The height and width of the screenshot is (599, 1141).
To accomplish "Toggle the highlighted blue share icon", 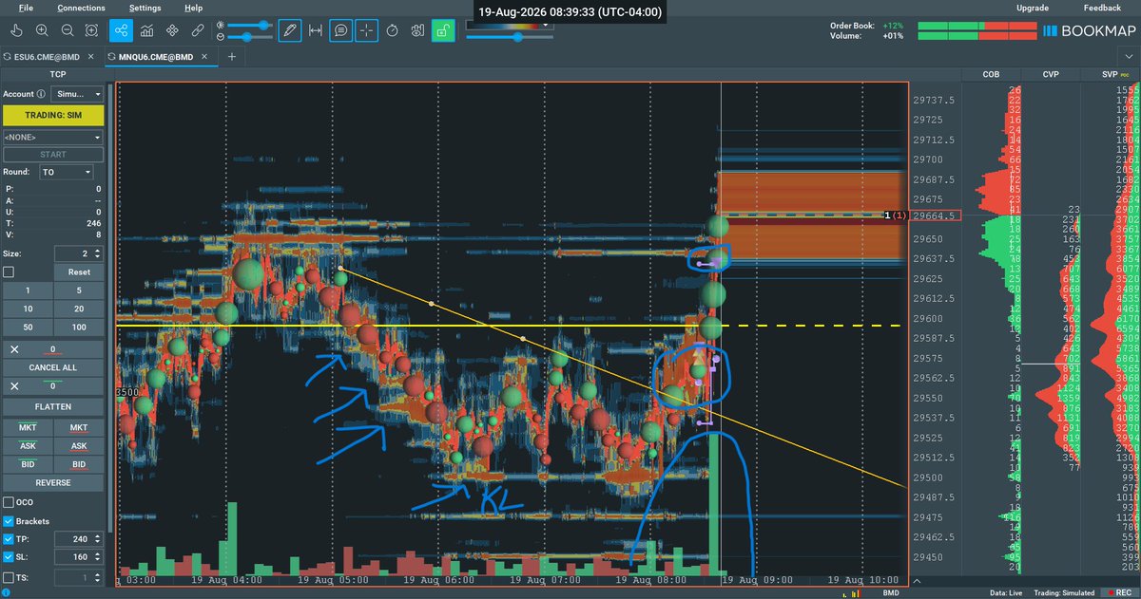I will tap(121, 30).
